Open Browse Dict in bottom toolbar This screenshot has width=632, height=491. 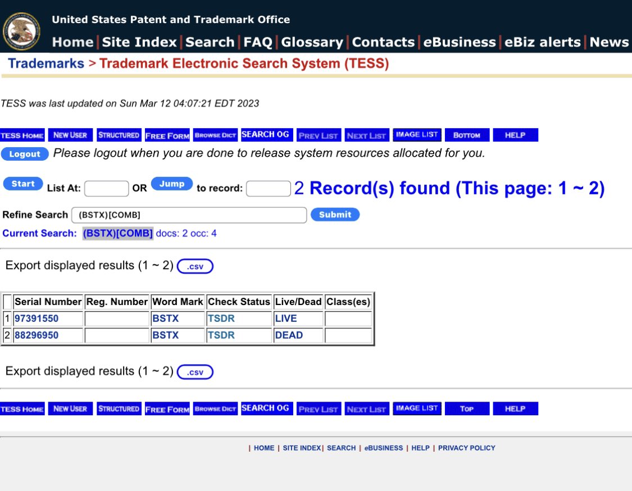[x=215, y=409]
